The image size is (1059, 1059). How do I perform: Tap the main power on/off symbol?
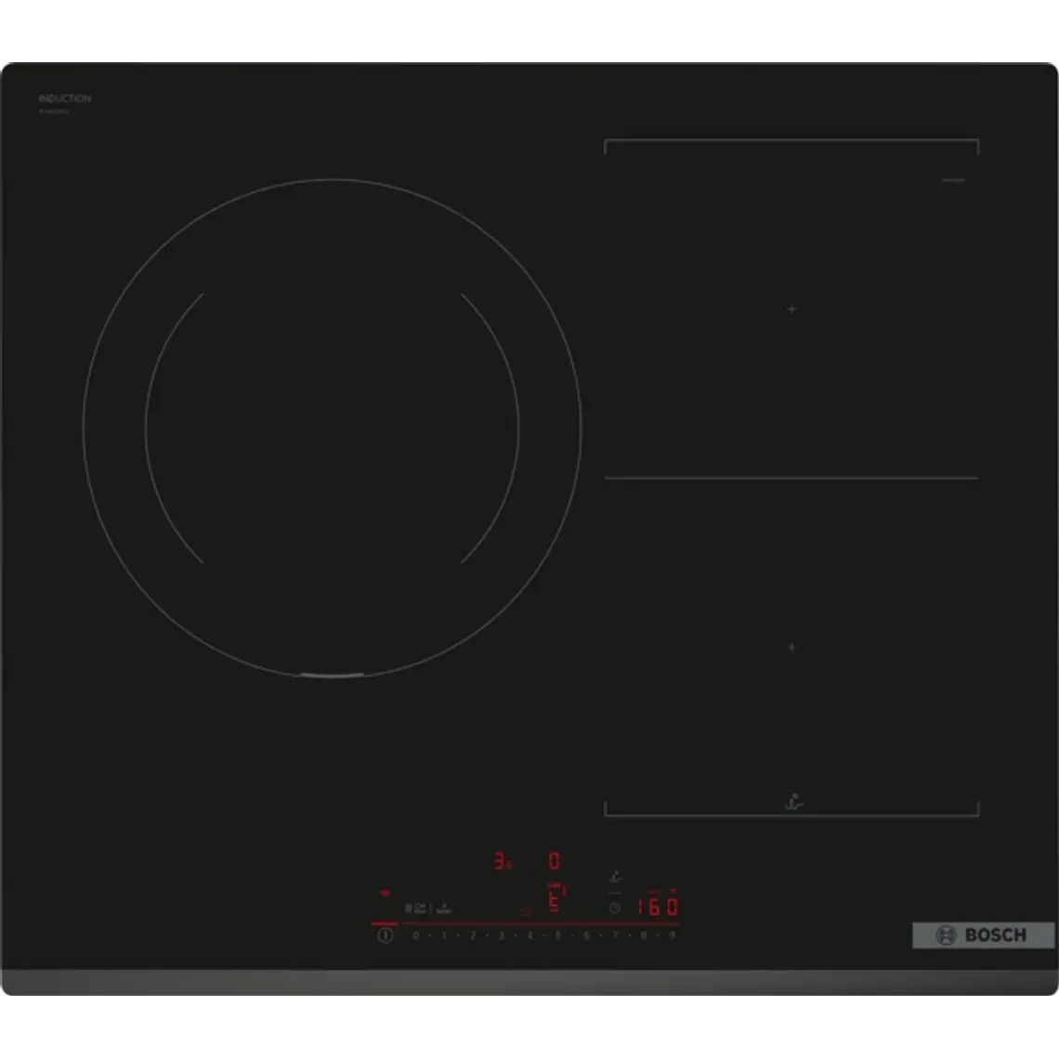coord(386,935)
